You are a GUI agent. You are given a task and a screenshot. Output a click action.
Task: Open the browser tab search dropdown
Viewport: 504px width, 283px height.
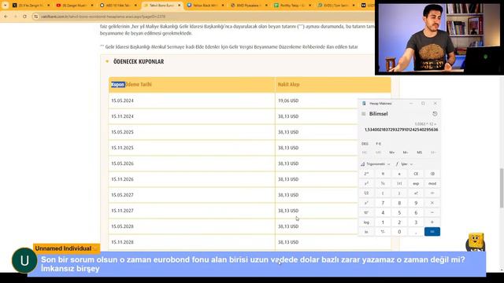(6, 6)
